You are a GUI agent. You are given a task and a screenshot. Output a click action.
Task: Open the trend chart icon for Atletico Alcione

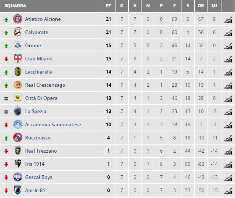coord(228,20)
